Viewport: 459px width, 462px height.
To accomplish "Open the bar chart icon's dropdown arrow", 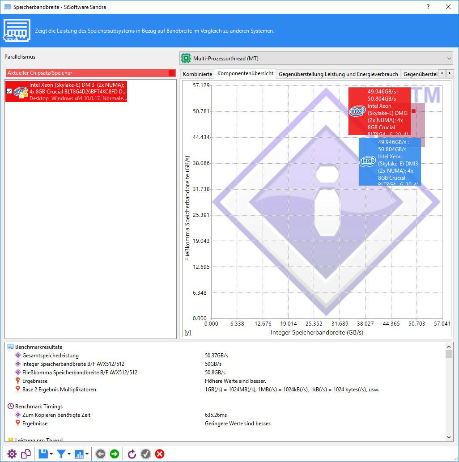I will [x=87, y=454].
